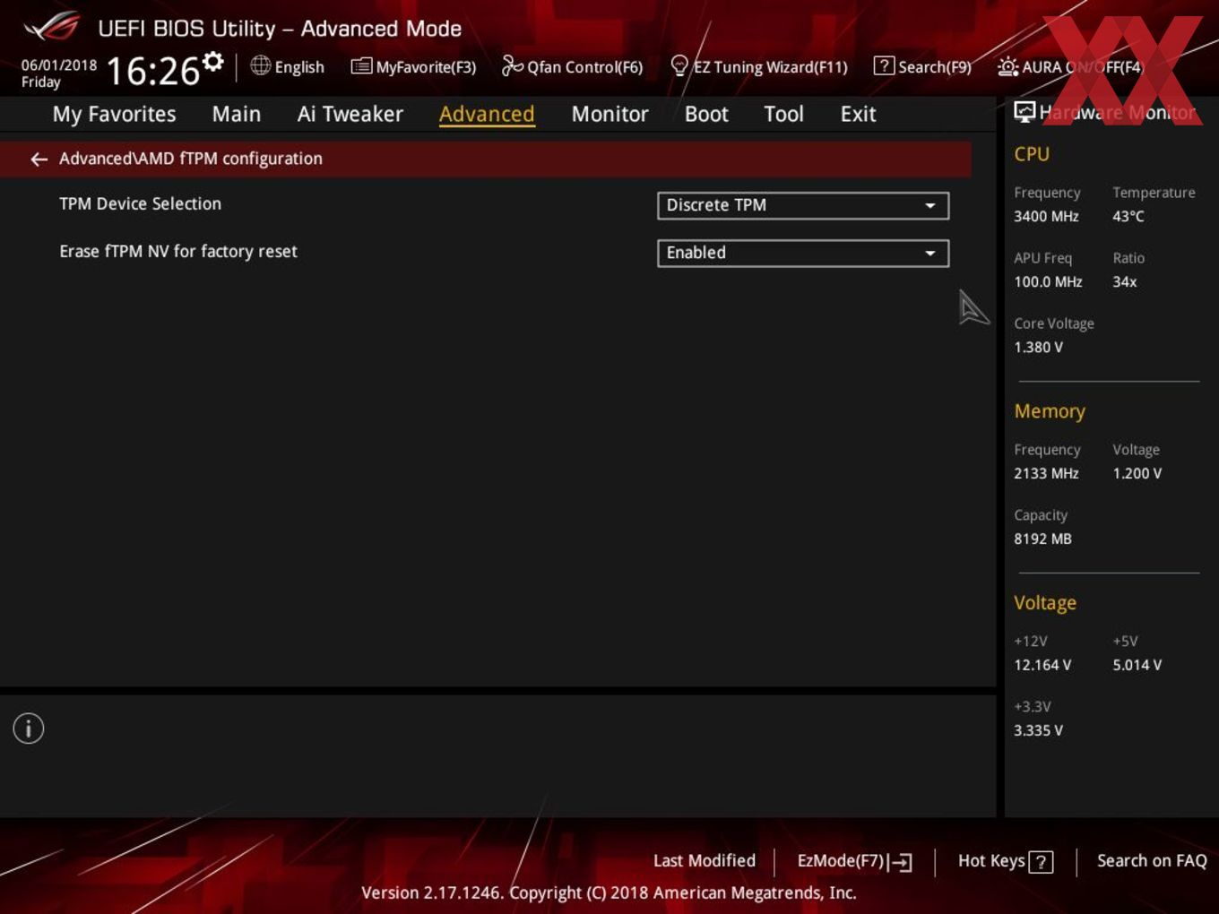Click the ROG logo in the header
Viewport: 1219px width, 914px height.
click(x=51, y=27)
